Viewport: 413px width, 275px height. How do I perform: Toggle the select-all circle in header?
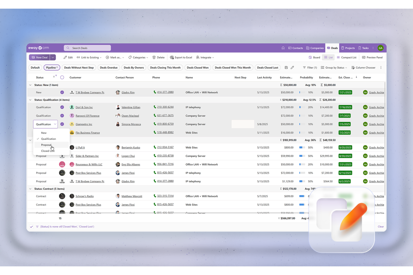point(62,77)
